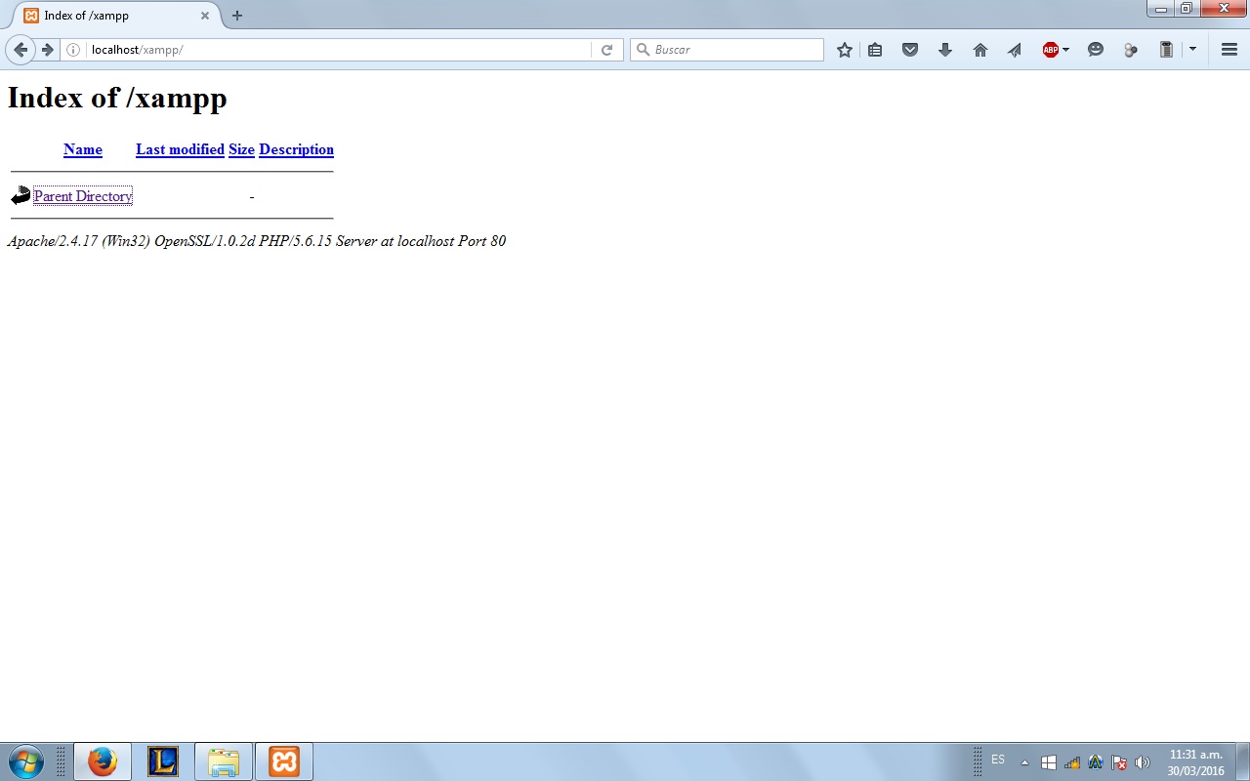Image resolution: width=1250 pixels, height=781 pixels.
Task: Switch to Firefox in the taskbar
Action: [x=102, y=761]
